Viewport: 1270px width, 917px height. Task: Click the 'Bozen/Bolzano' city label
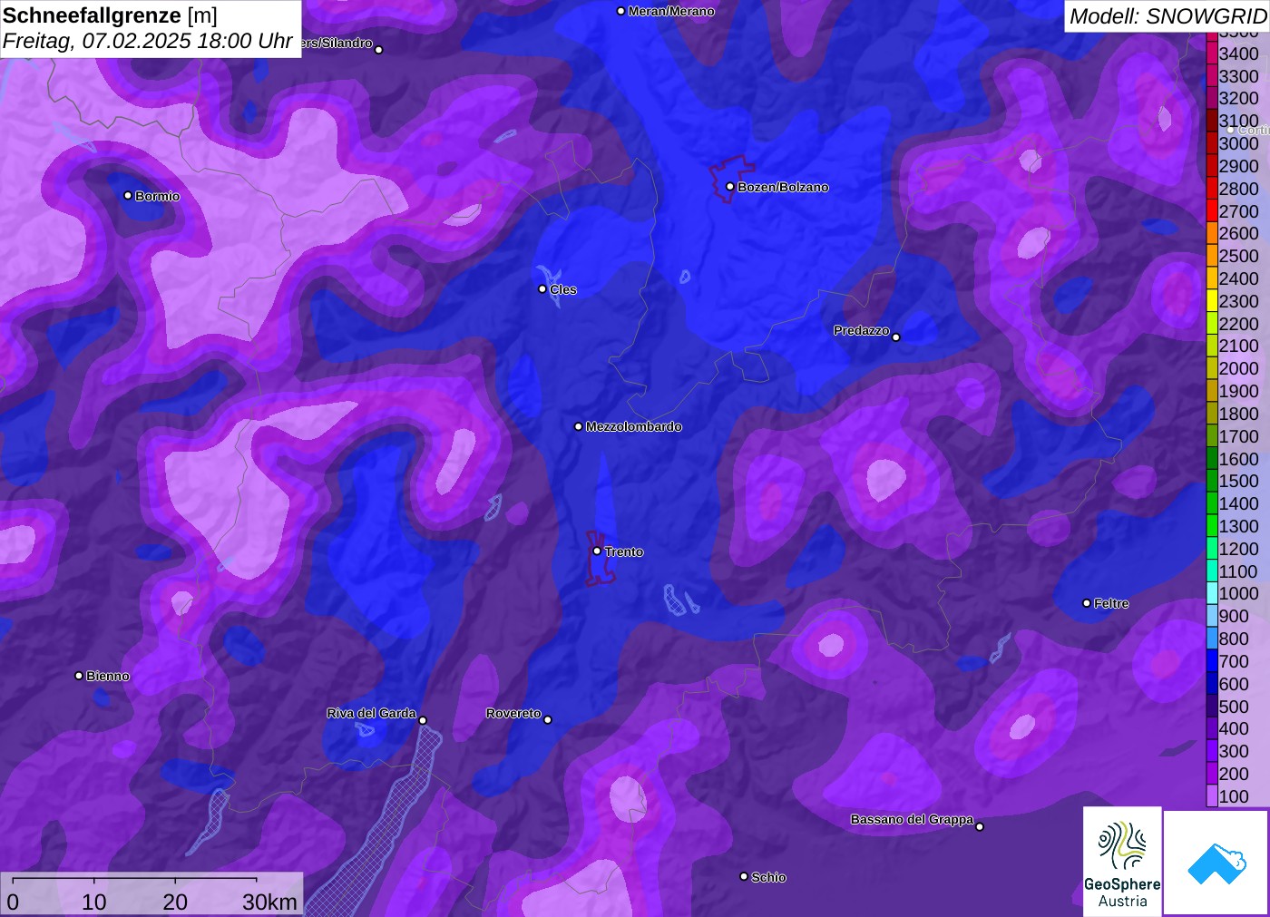(x=783, y=187)
